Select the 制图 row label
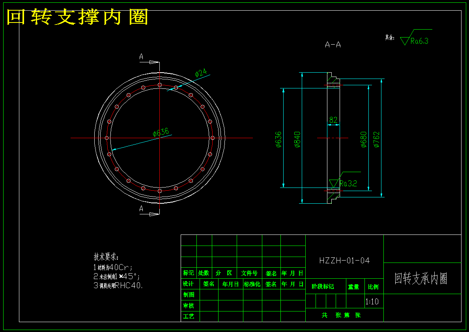Screen dimensions: 469x332 (189, 294)
